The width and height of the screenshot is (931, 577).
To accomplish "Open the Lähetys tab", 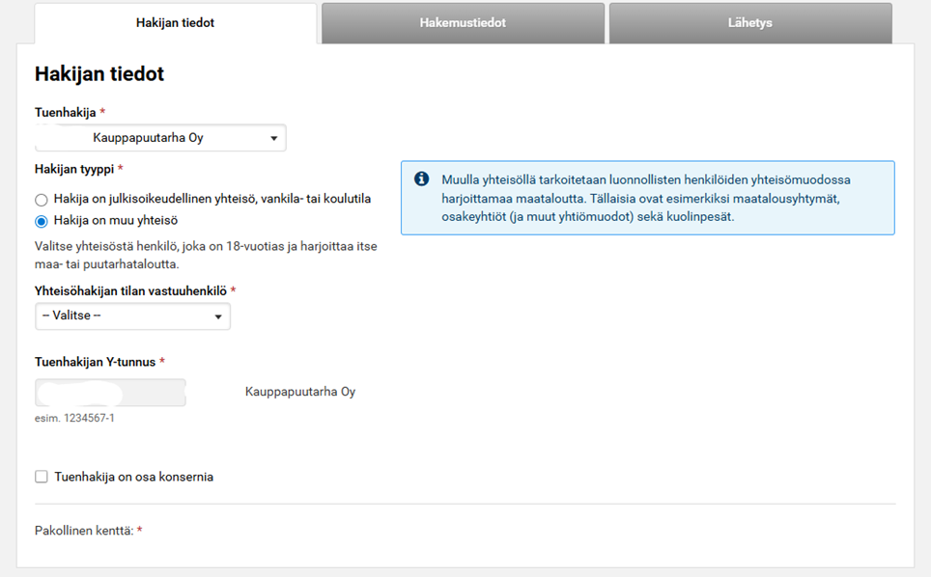I will point(749,23).
